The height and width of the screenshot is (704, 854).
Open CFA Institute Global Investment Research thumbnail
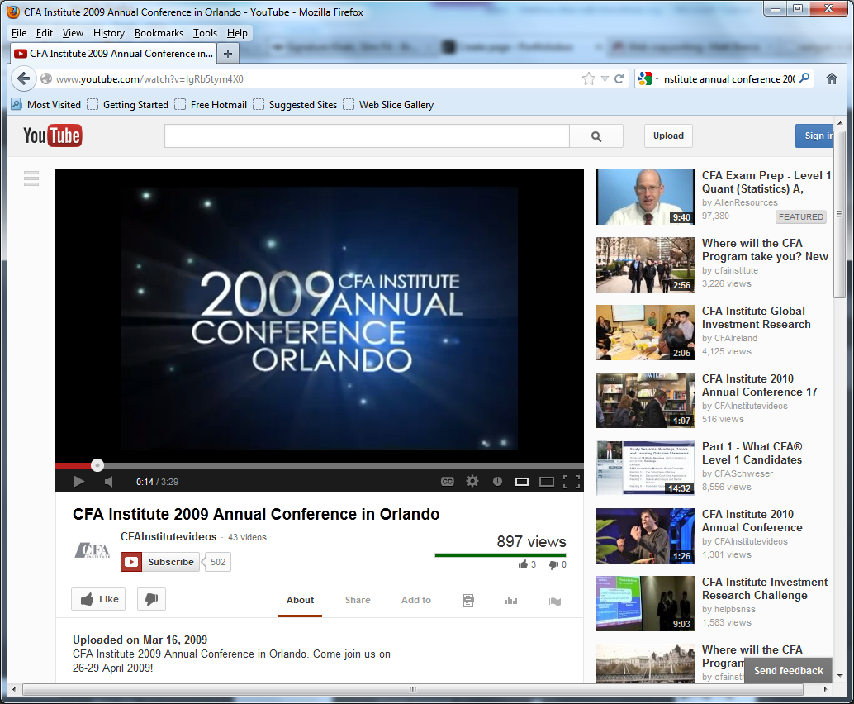(x=645, y=332)
